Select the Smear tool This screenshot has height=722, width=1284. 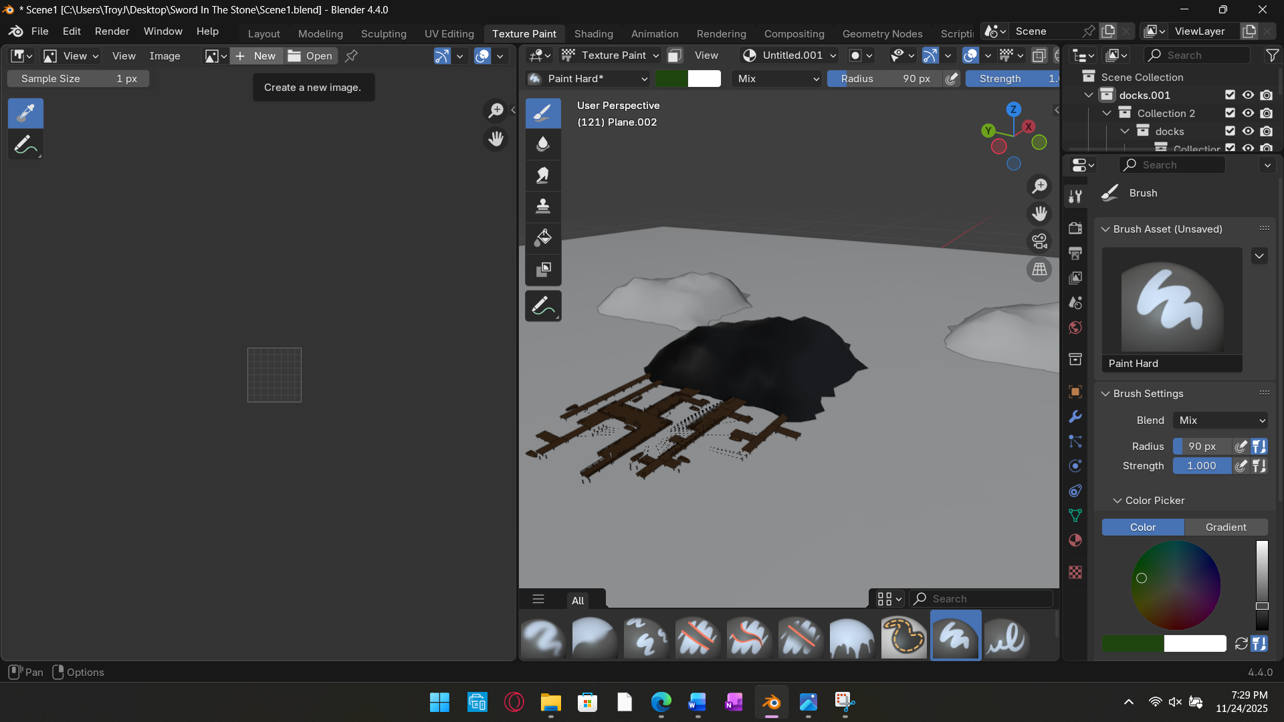pos(543,175)
